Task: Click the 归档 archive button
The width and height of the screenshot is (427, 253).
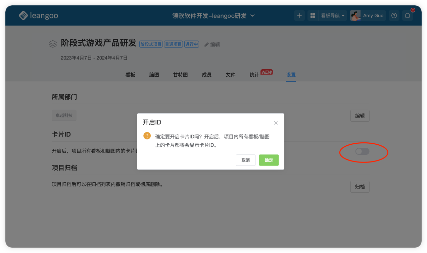Action: (360, 186)
